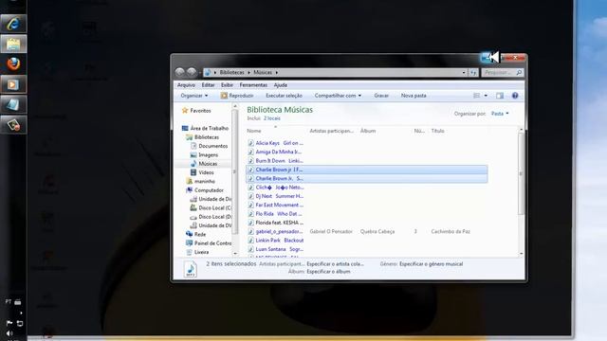The image size is (607, 341).
Task: Open Explorer help question mark icon
Action: pyautogui.click(x=515, y=96)
